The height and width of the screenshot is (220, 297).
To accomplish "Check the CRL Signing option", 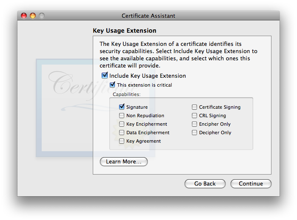I will (x=194, y=116).
